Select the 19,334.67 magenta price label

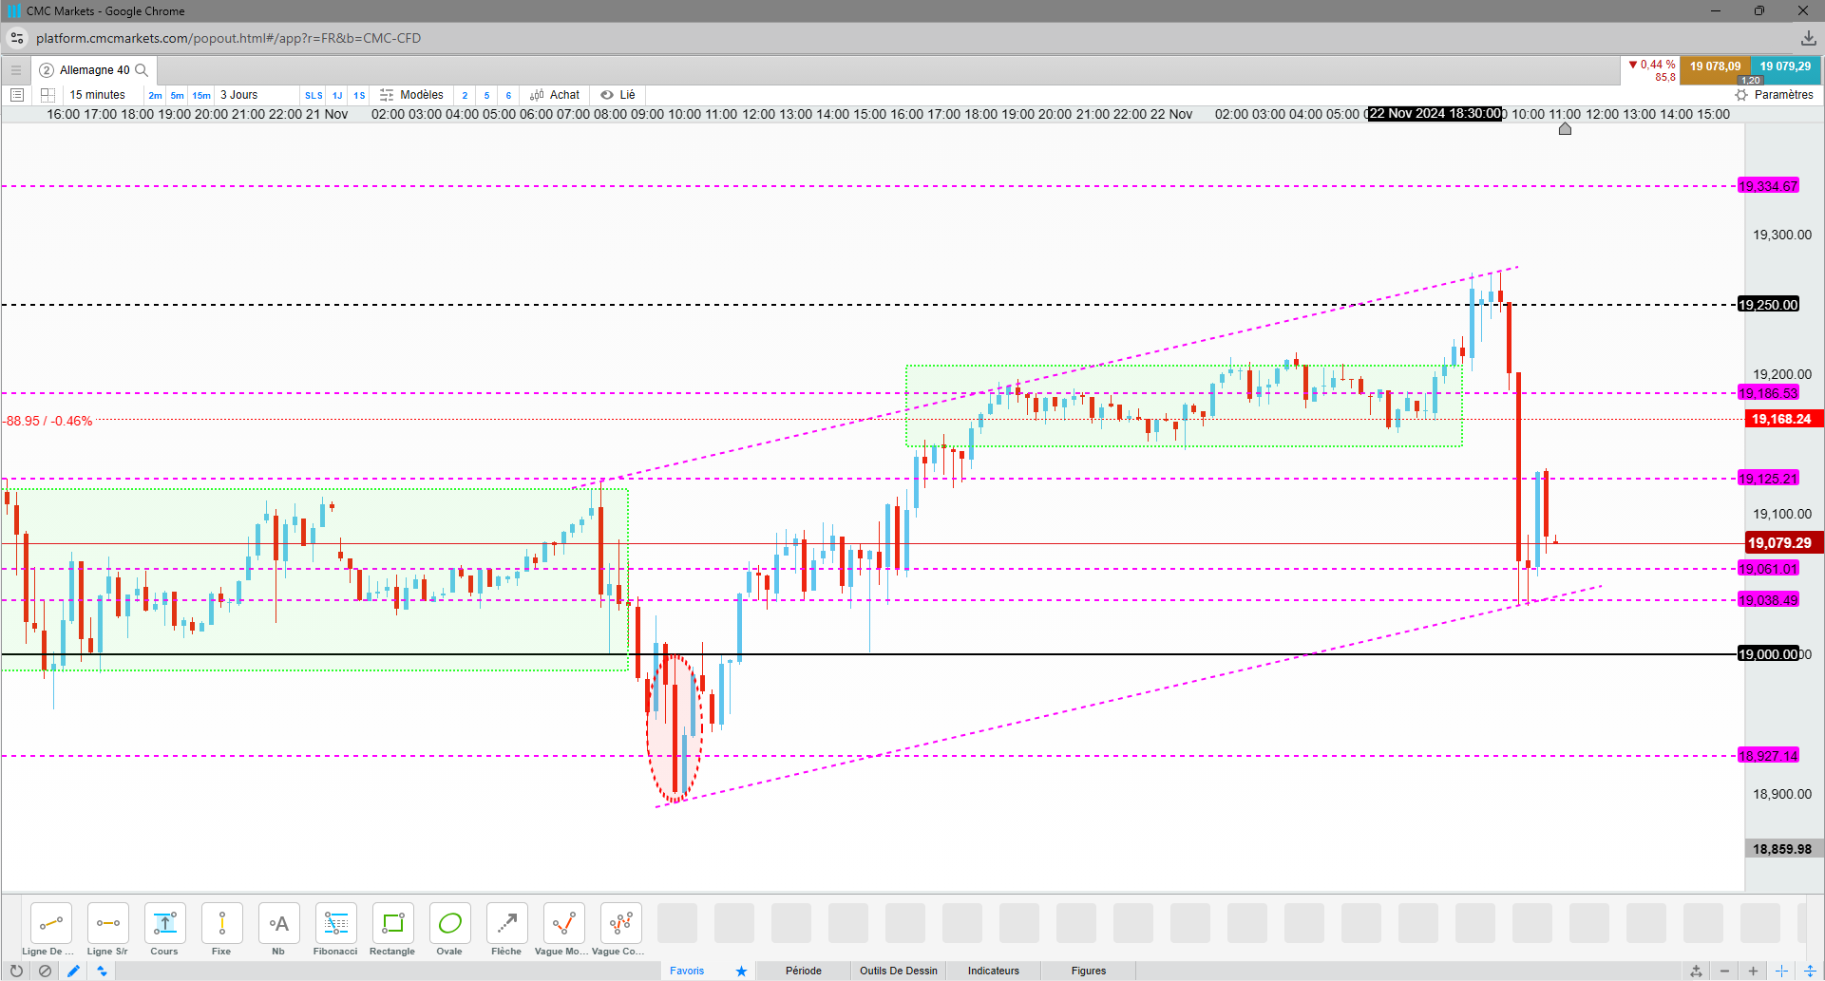coord(1768,186)
